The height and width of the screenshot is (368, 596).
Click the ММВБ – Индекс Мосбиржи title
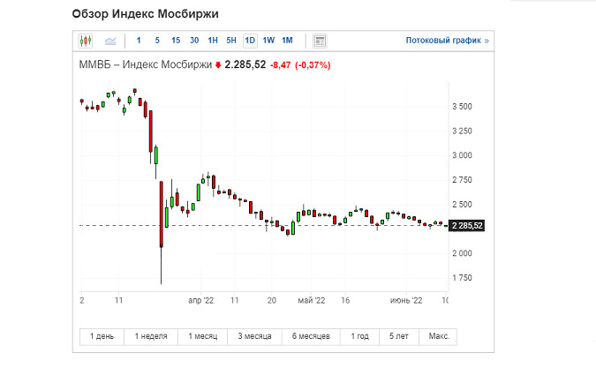[x=145, y=64]
